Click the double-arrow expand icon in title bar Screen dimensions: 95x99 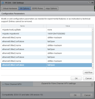click(x=92, y=3)
